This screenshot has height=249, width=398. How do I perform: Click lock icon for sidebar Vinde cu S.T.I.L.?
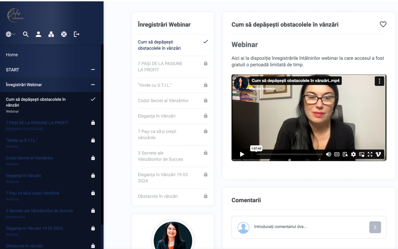pyautogui.click(x=93, y=140)
